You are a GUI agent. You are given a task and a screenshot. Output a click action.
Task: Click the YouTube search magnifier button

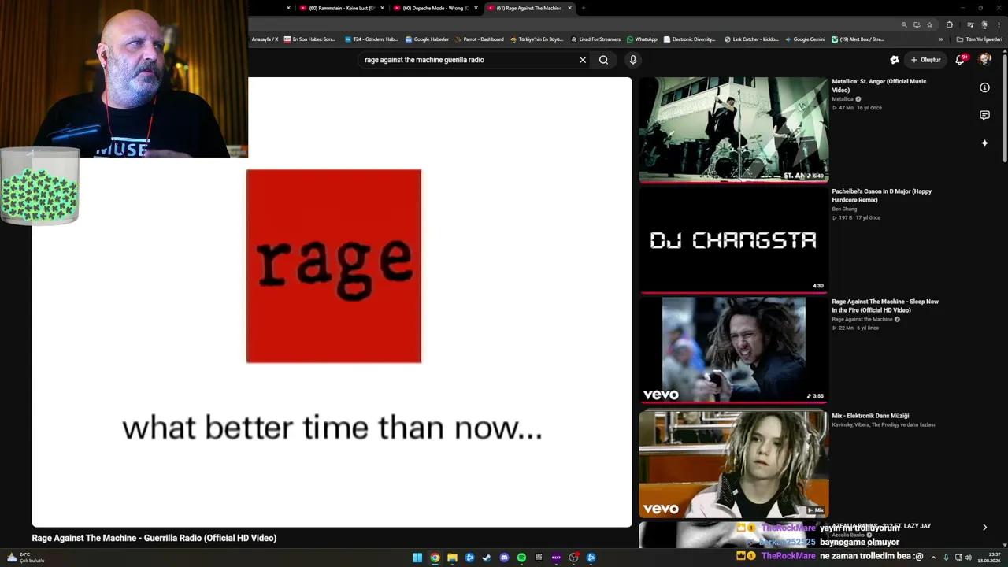(603, 60)
